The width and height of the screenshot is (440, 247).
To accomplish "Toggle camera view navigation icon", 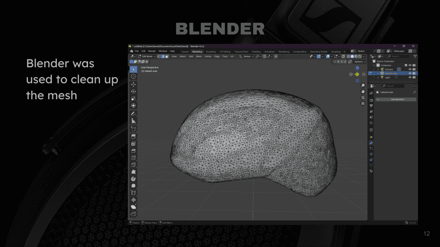I will point(363,97).
